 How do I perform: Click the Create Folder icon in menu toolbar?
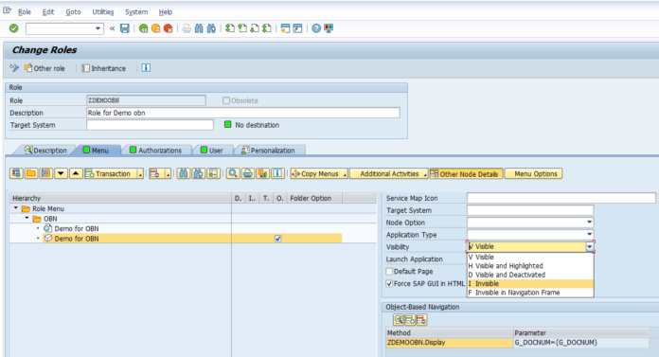click(x=31, y=173)
